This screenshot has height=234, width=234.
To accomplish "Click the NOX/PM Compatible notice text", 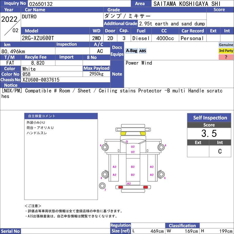I will click(112, 93).
